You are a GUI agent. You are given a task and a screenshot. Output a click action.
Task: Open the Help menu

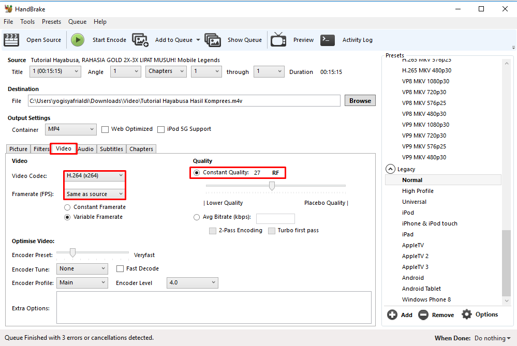(100, 22)
